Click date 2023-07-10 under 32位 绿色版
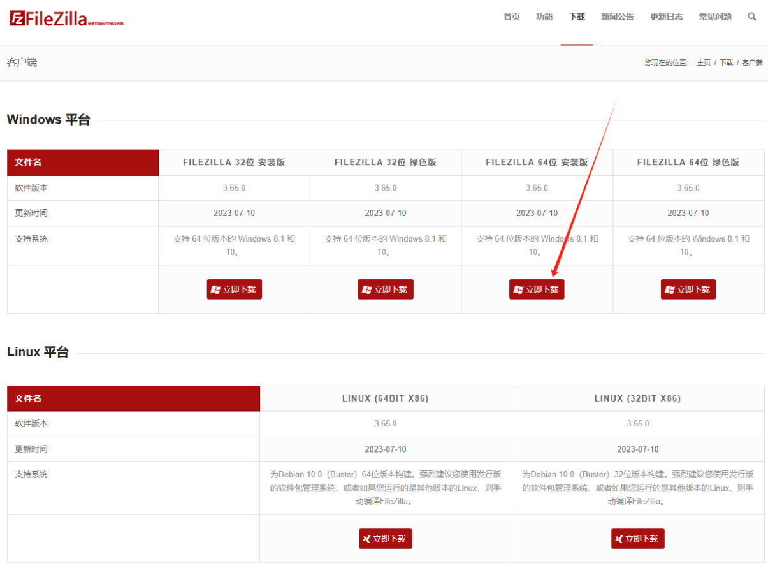Viewport: 768px width, 566px height. point(386,213)
